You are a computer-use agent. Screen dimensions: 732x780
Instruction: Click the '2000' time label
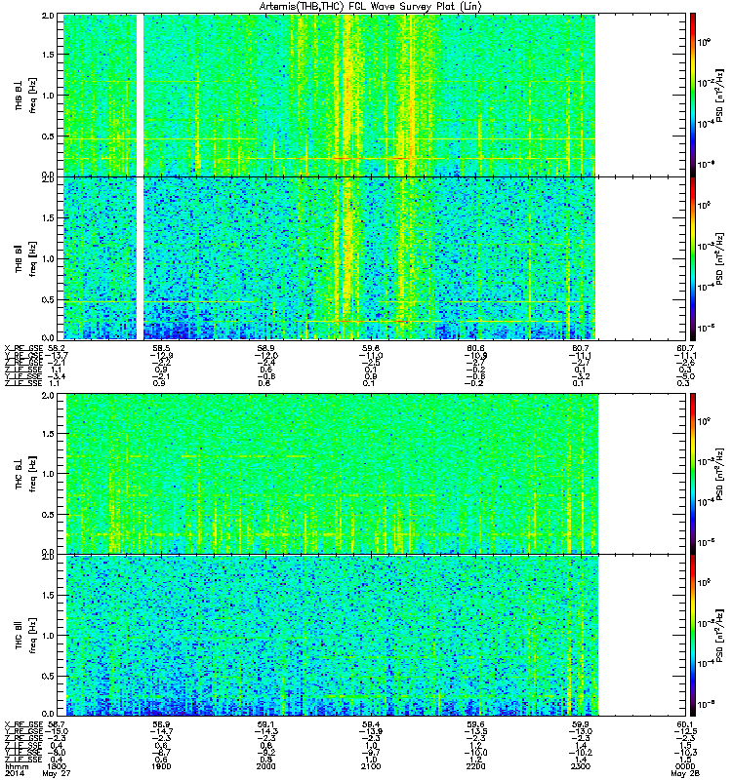265,766
